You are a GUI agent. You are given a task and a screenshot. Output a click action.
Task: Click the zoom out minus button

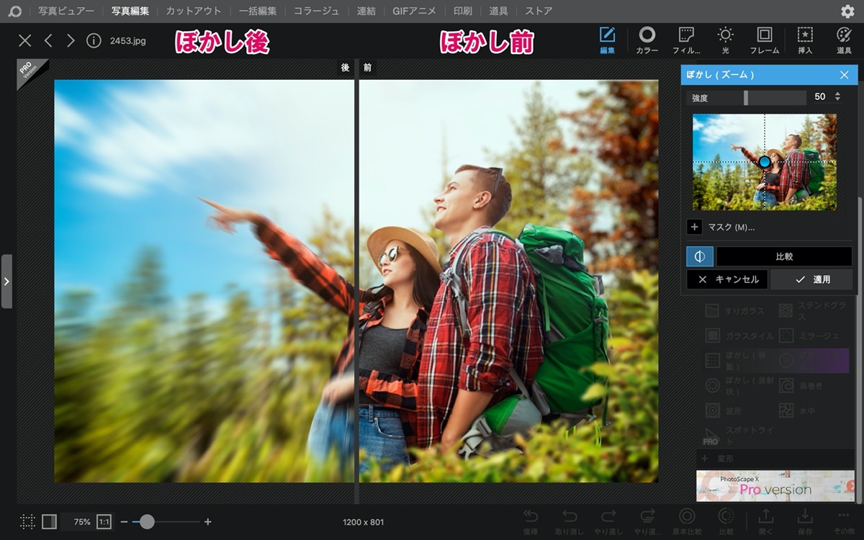124,521
